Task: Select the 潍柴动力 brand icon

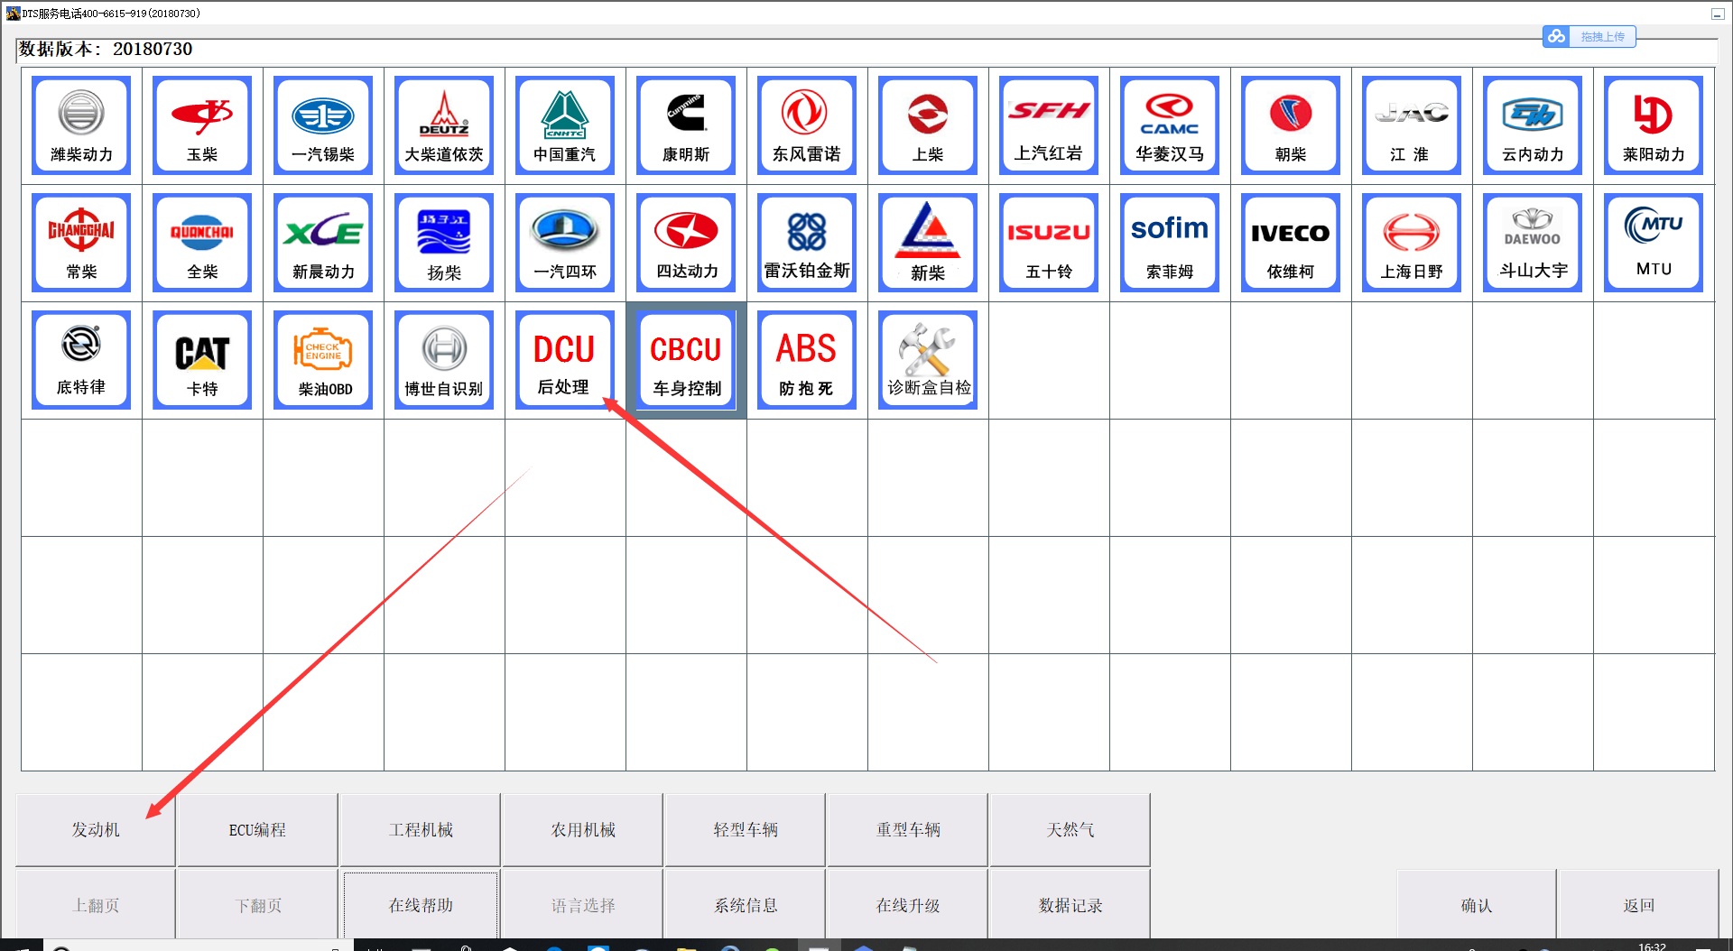Action: coord(81,125)
